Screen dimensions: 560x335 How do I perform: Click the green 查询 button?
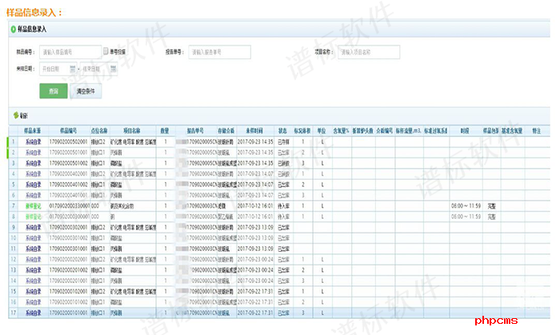53,91
